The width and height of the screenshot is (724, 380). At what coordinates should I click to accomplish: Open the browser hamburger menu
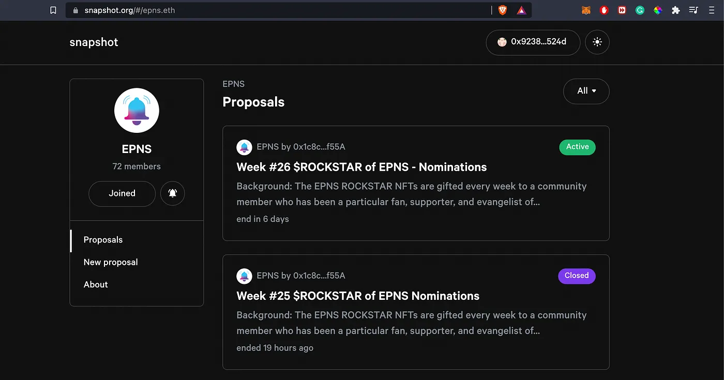pos(713,10)
